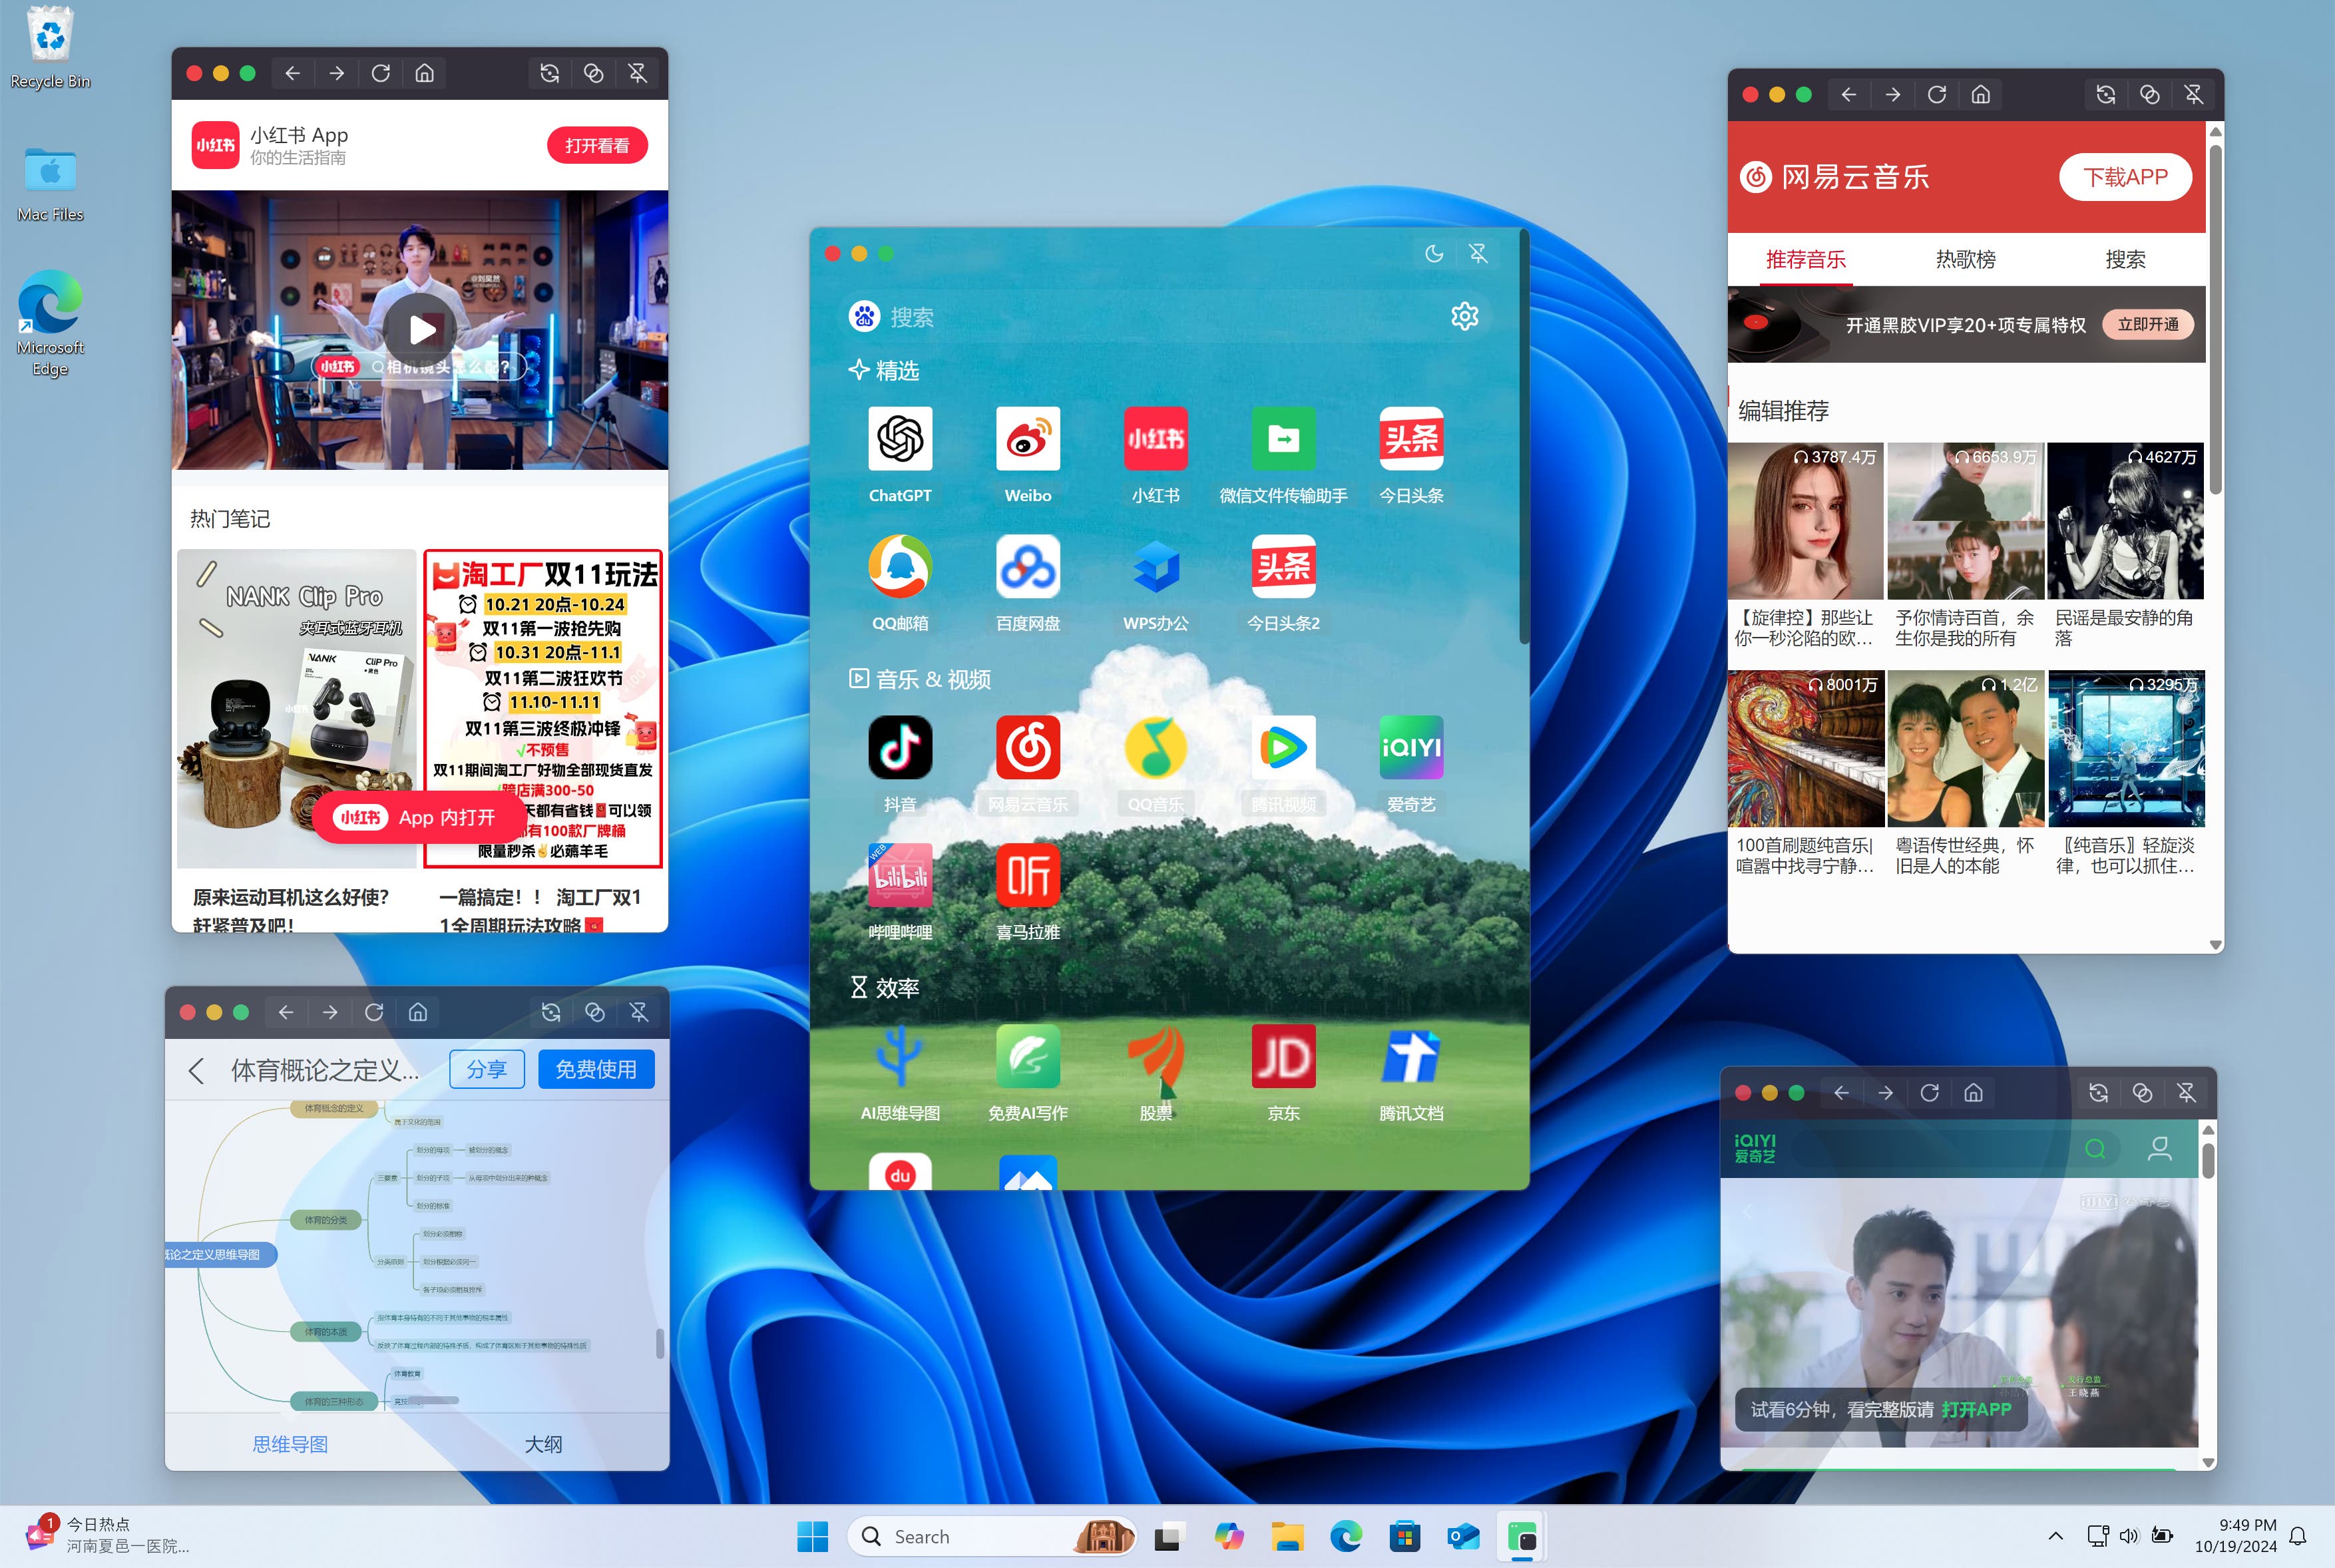Switch to the 热歌榜 tab in 网易云音乐
The image size is (2335, 1568).
tap(1966, 259)
